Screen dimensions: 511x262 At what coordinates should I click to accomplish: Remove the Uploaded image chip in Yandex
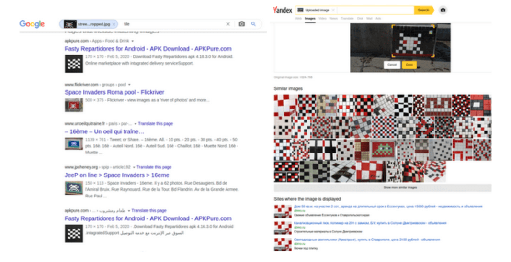tap(333, 10)
